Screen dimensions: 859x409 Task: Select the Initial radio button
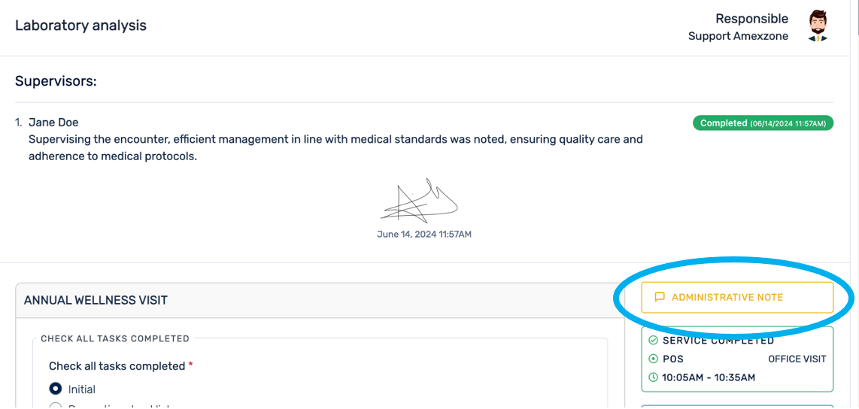56,389
